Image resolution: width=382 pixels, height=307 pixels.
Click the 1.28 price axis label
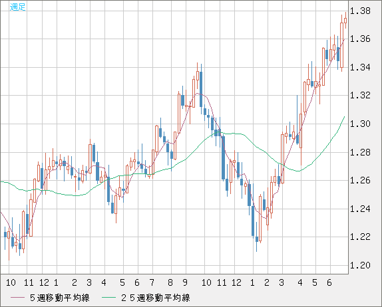(360, 153)
